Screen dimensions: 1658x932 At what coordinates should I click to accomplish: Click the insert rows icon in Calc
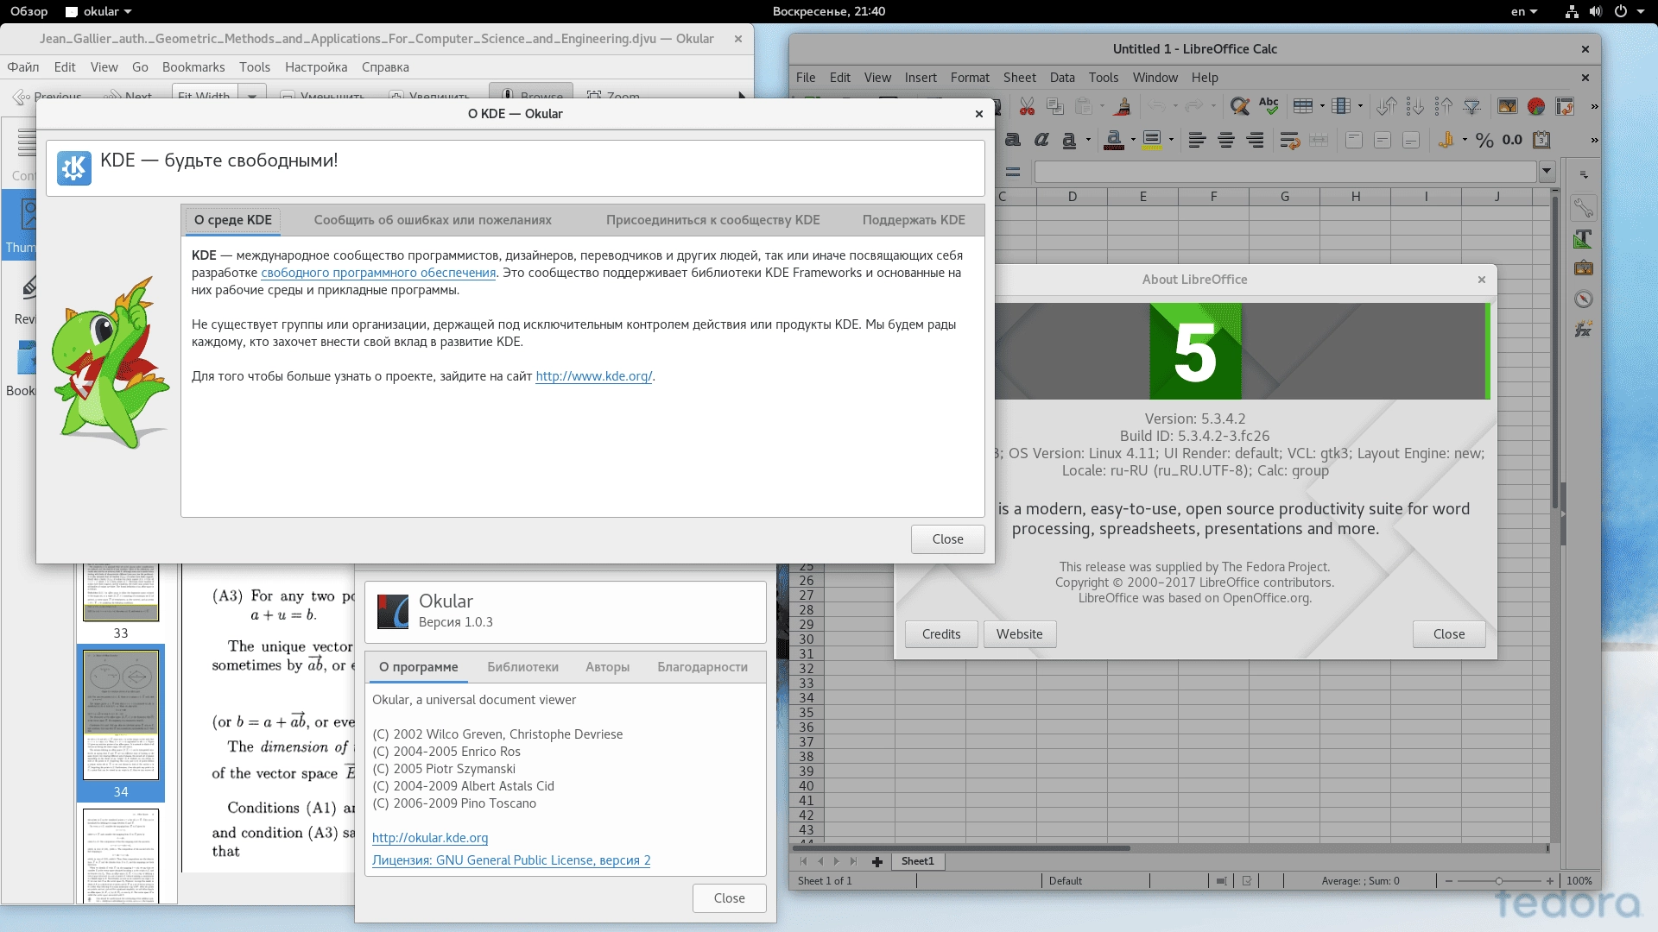[x=1303, y=106]
